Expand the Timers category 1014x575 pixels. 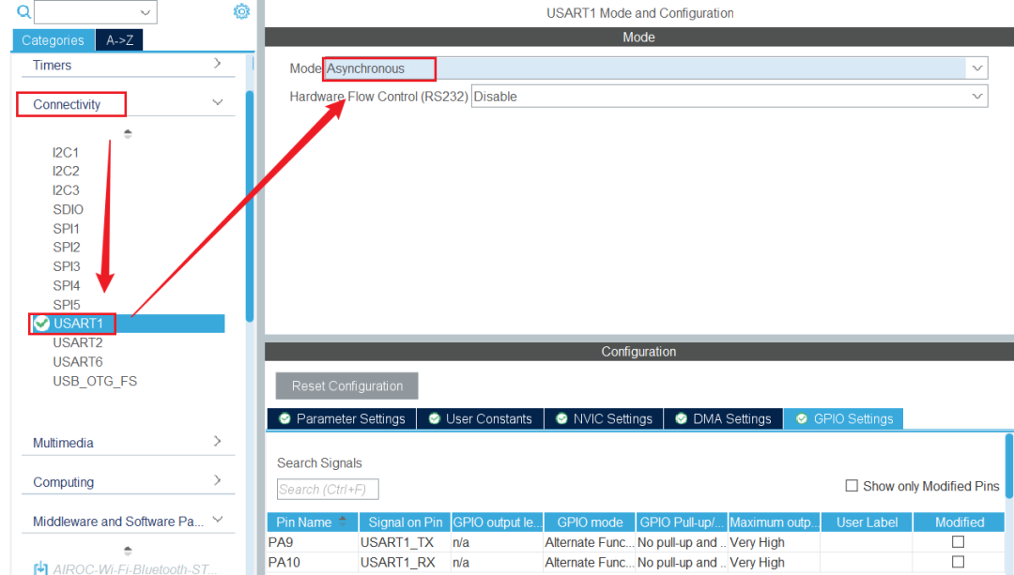217,65
